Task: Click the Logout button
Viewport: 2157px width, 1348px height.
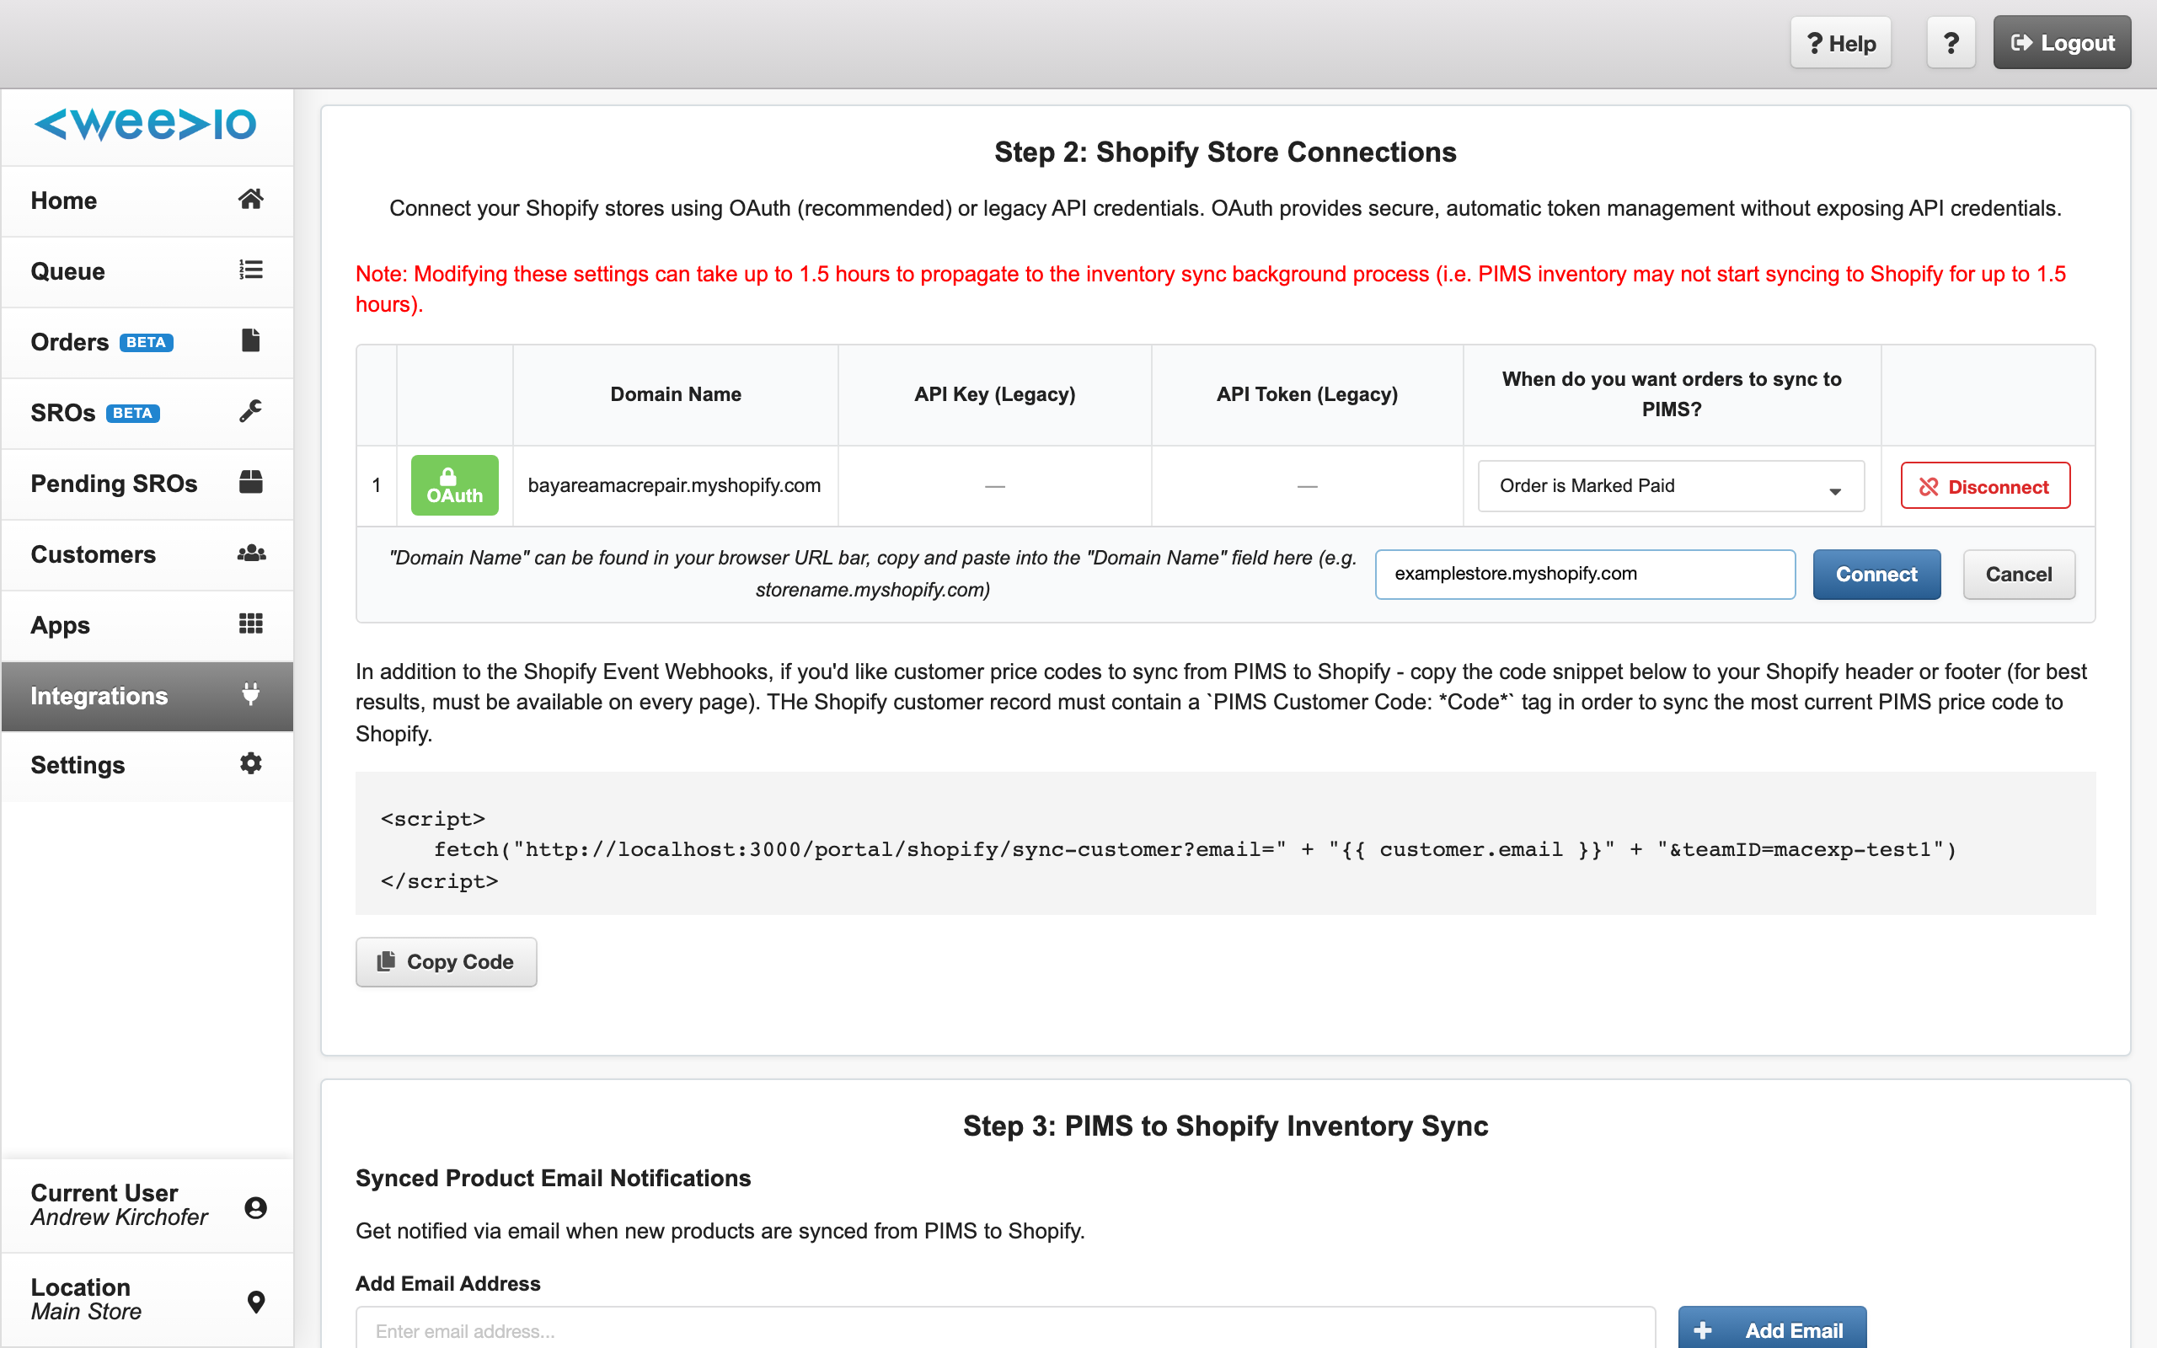Action: [x=2062, y=43]
